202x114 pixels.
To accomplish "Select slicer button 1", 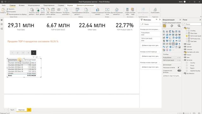I will [x=12, y=53].
